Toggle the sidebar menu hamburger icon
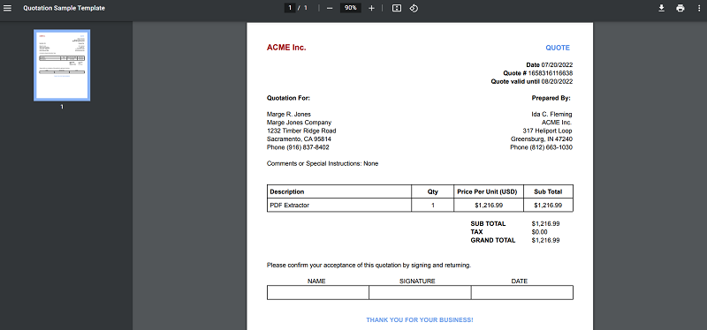Screen dimensions: 707x330 pos(7,8)
